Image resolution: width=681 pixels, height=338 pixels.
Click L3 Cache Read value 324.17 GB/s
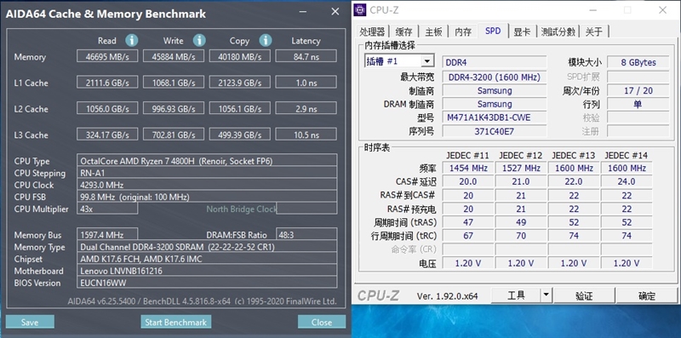pos(107,135)
